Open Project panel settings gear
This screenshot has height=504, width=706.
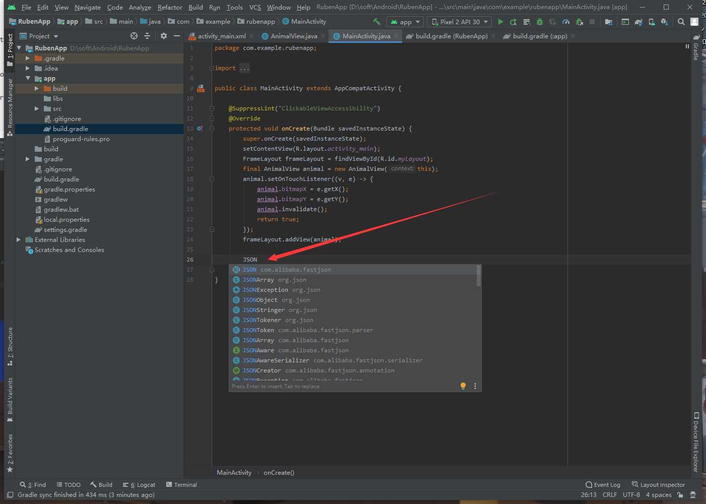(x=164, y=36)
